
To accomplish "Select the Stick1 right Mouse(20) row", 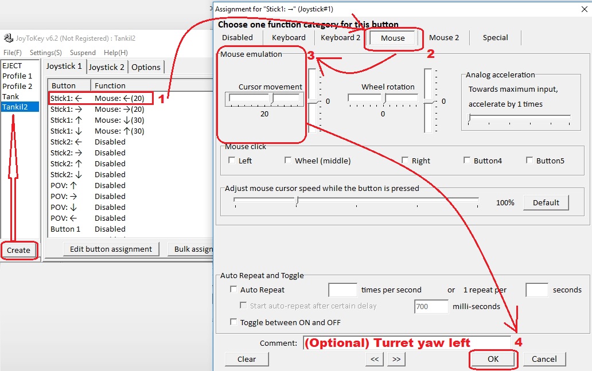I will point(131,109).
